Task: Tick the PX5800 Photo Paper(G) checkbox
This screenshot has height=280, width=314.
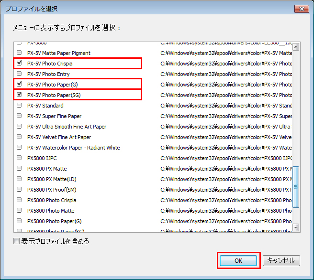Action: (19, 221)
